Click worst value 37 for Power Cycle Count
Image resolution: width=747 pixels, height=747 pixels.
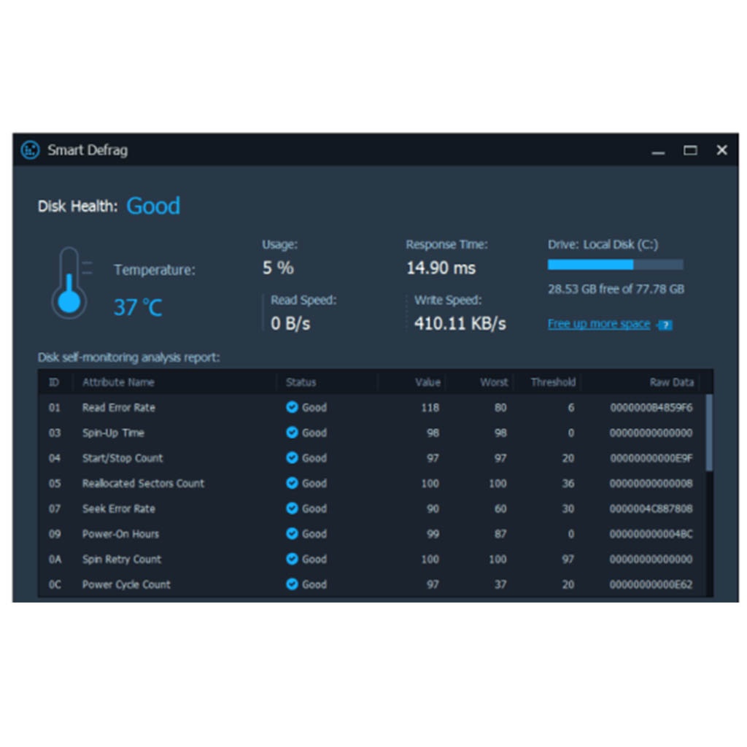500,584
